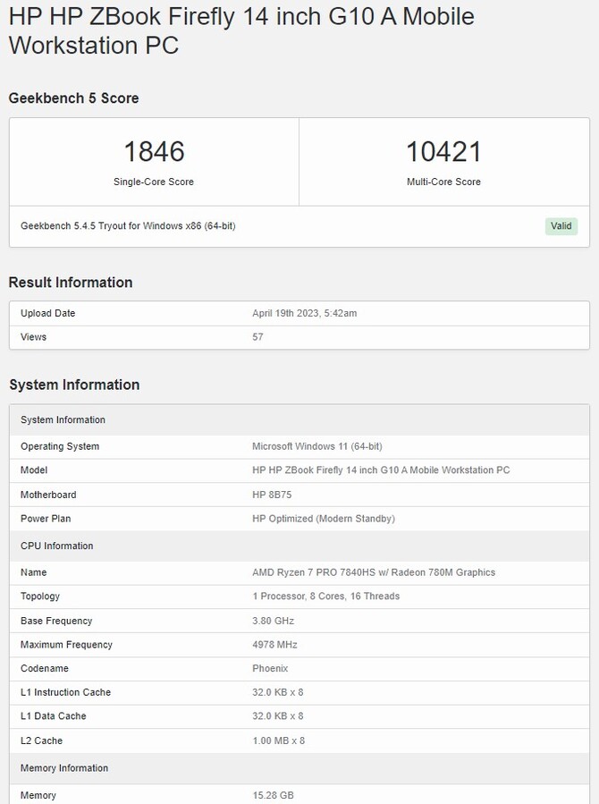
Task: Click the Upload Date label
Action: 47,313
